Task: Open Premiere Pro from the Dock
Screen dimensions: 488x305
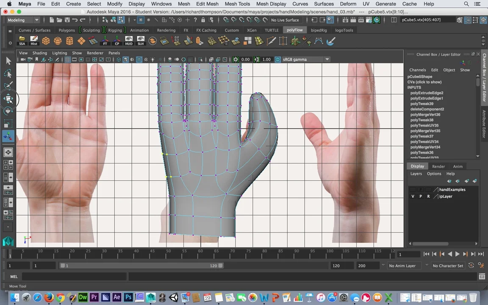Action: [x=94, y=297]
